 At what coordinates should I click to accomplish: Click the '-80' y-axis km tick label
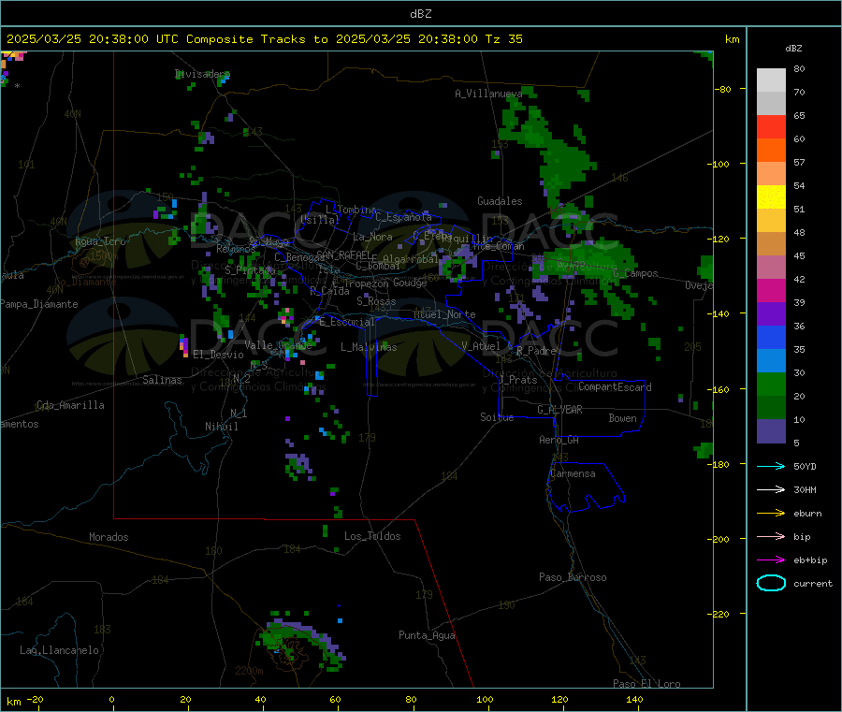click(723, 89)
